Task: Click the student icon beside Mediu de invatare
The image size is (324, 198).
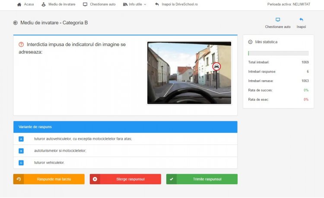Action: coord(44,4)
